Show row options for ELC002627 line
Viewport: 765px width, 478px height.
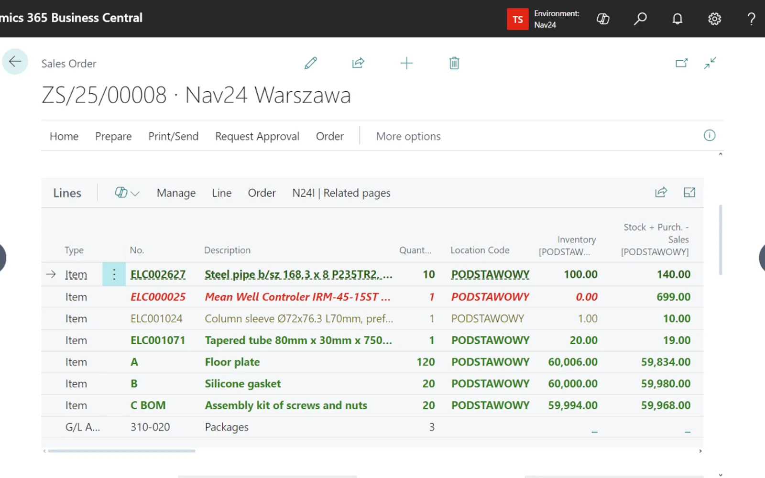pyautogui.click(x=114, y=274)
